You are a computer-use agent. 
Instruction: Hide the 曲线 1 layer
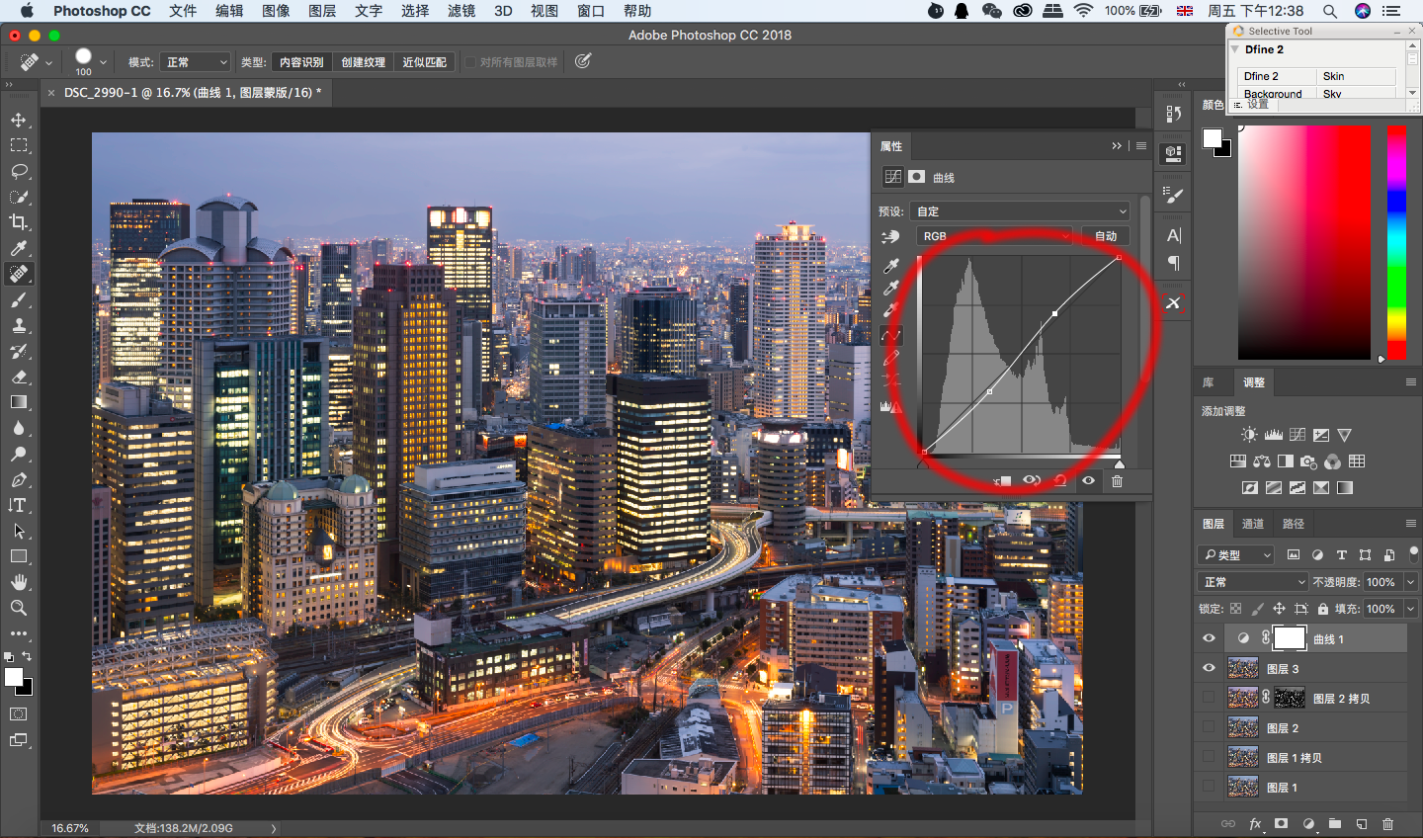click(x=1209, y=638)
